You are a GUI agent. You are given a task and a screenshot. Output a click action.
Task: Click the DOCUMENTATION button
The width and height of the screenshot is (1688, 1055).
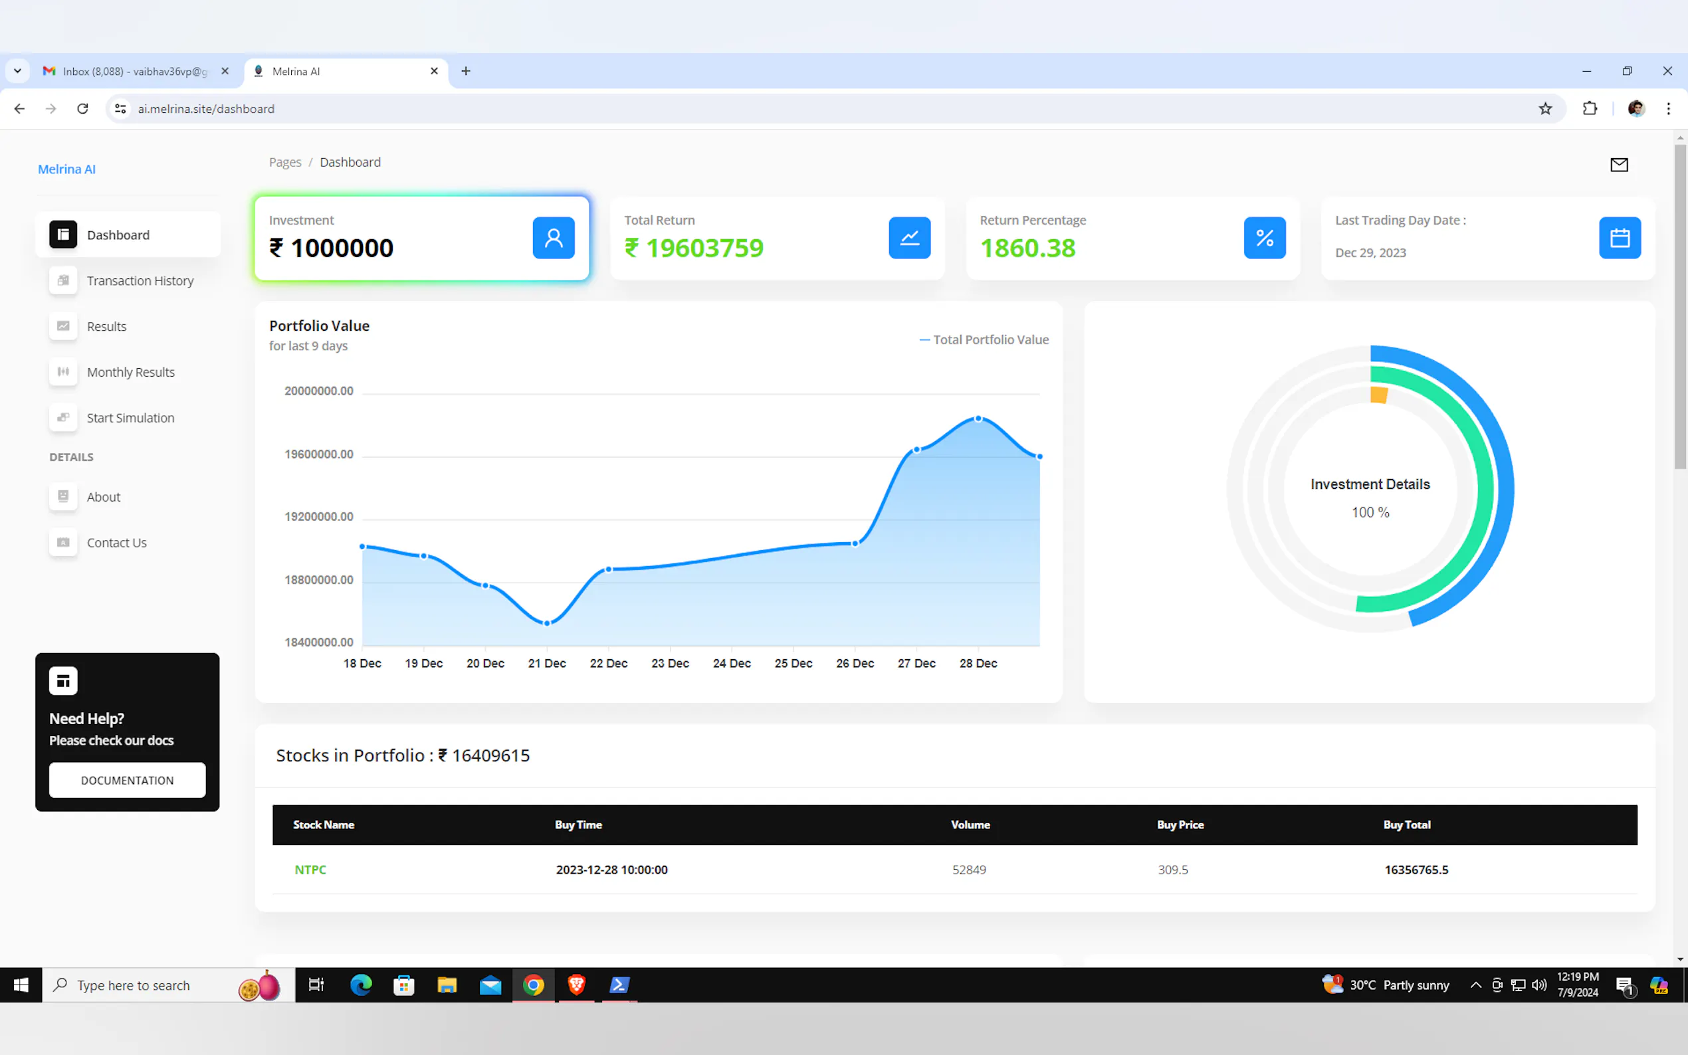[x=127, y=780]
